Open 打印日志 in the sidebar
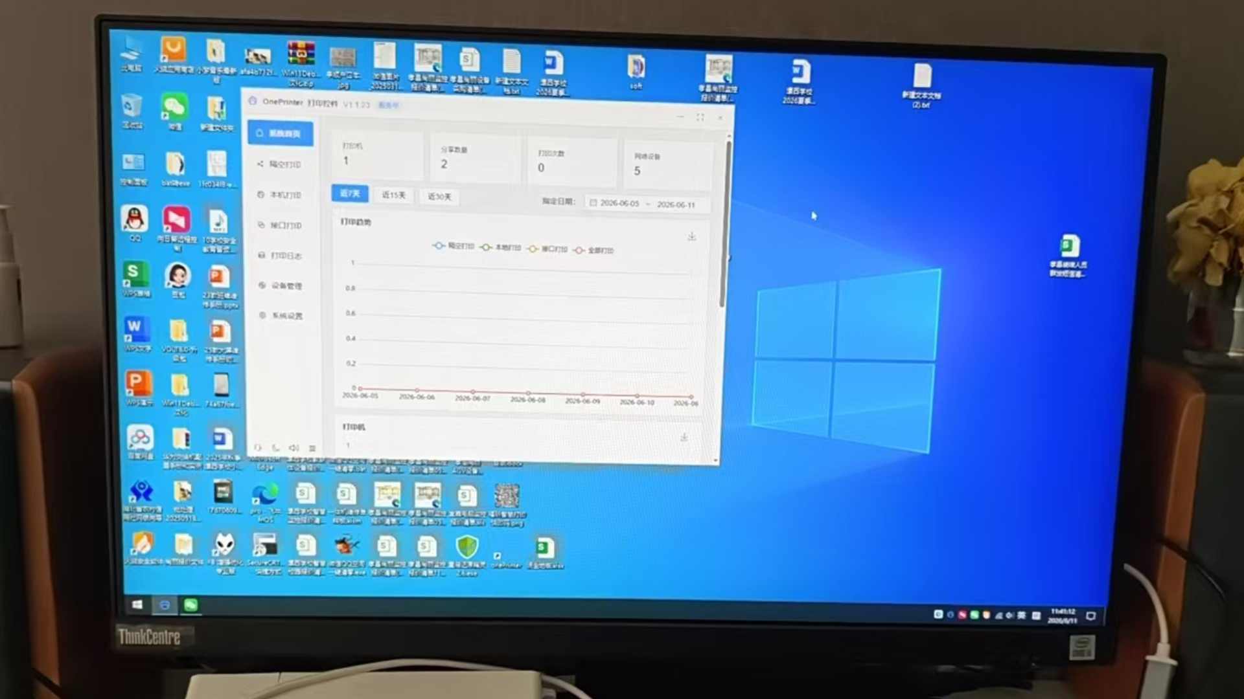1244x699 pixels. click(x=281, y=256)
